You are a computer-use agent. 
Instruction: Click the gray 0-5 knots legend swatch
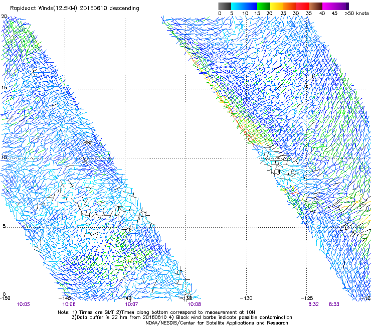[225, 6]
